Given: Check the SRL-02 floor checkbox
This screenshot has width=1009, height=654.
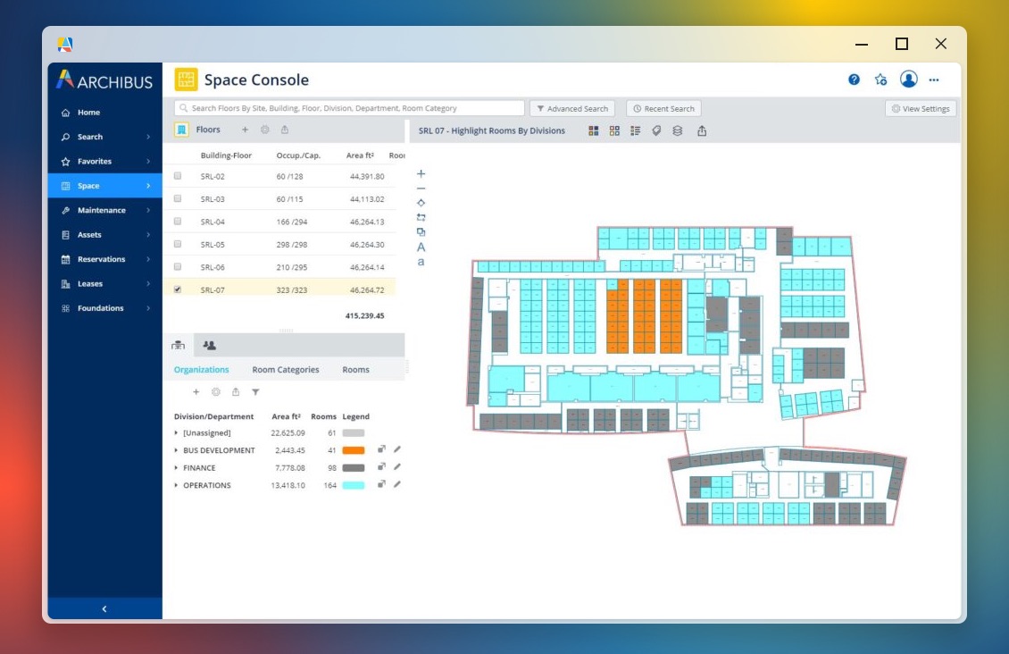Looking at the screenshot, I should coord(178,176).
